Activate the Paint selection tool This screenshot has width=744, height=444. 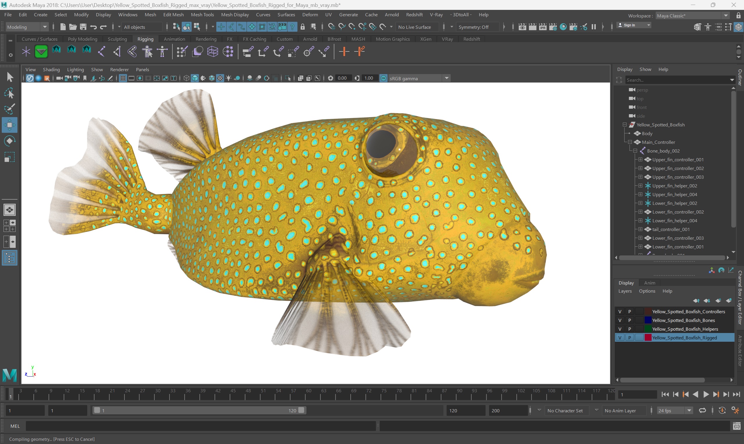click(10, 109)
